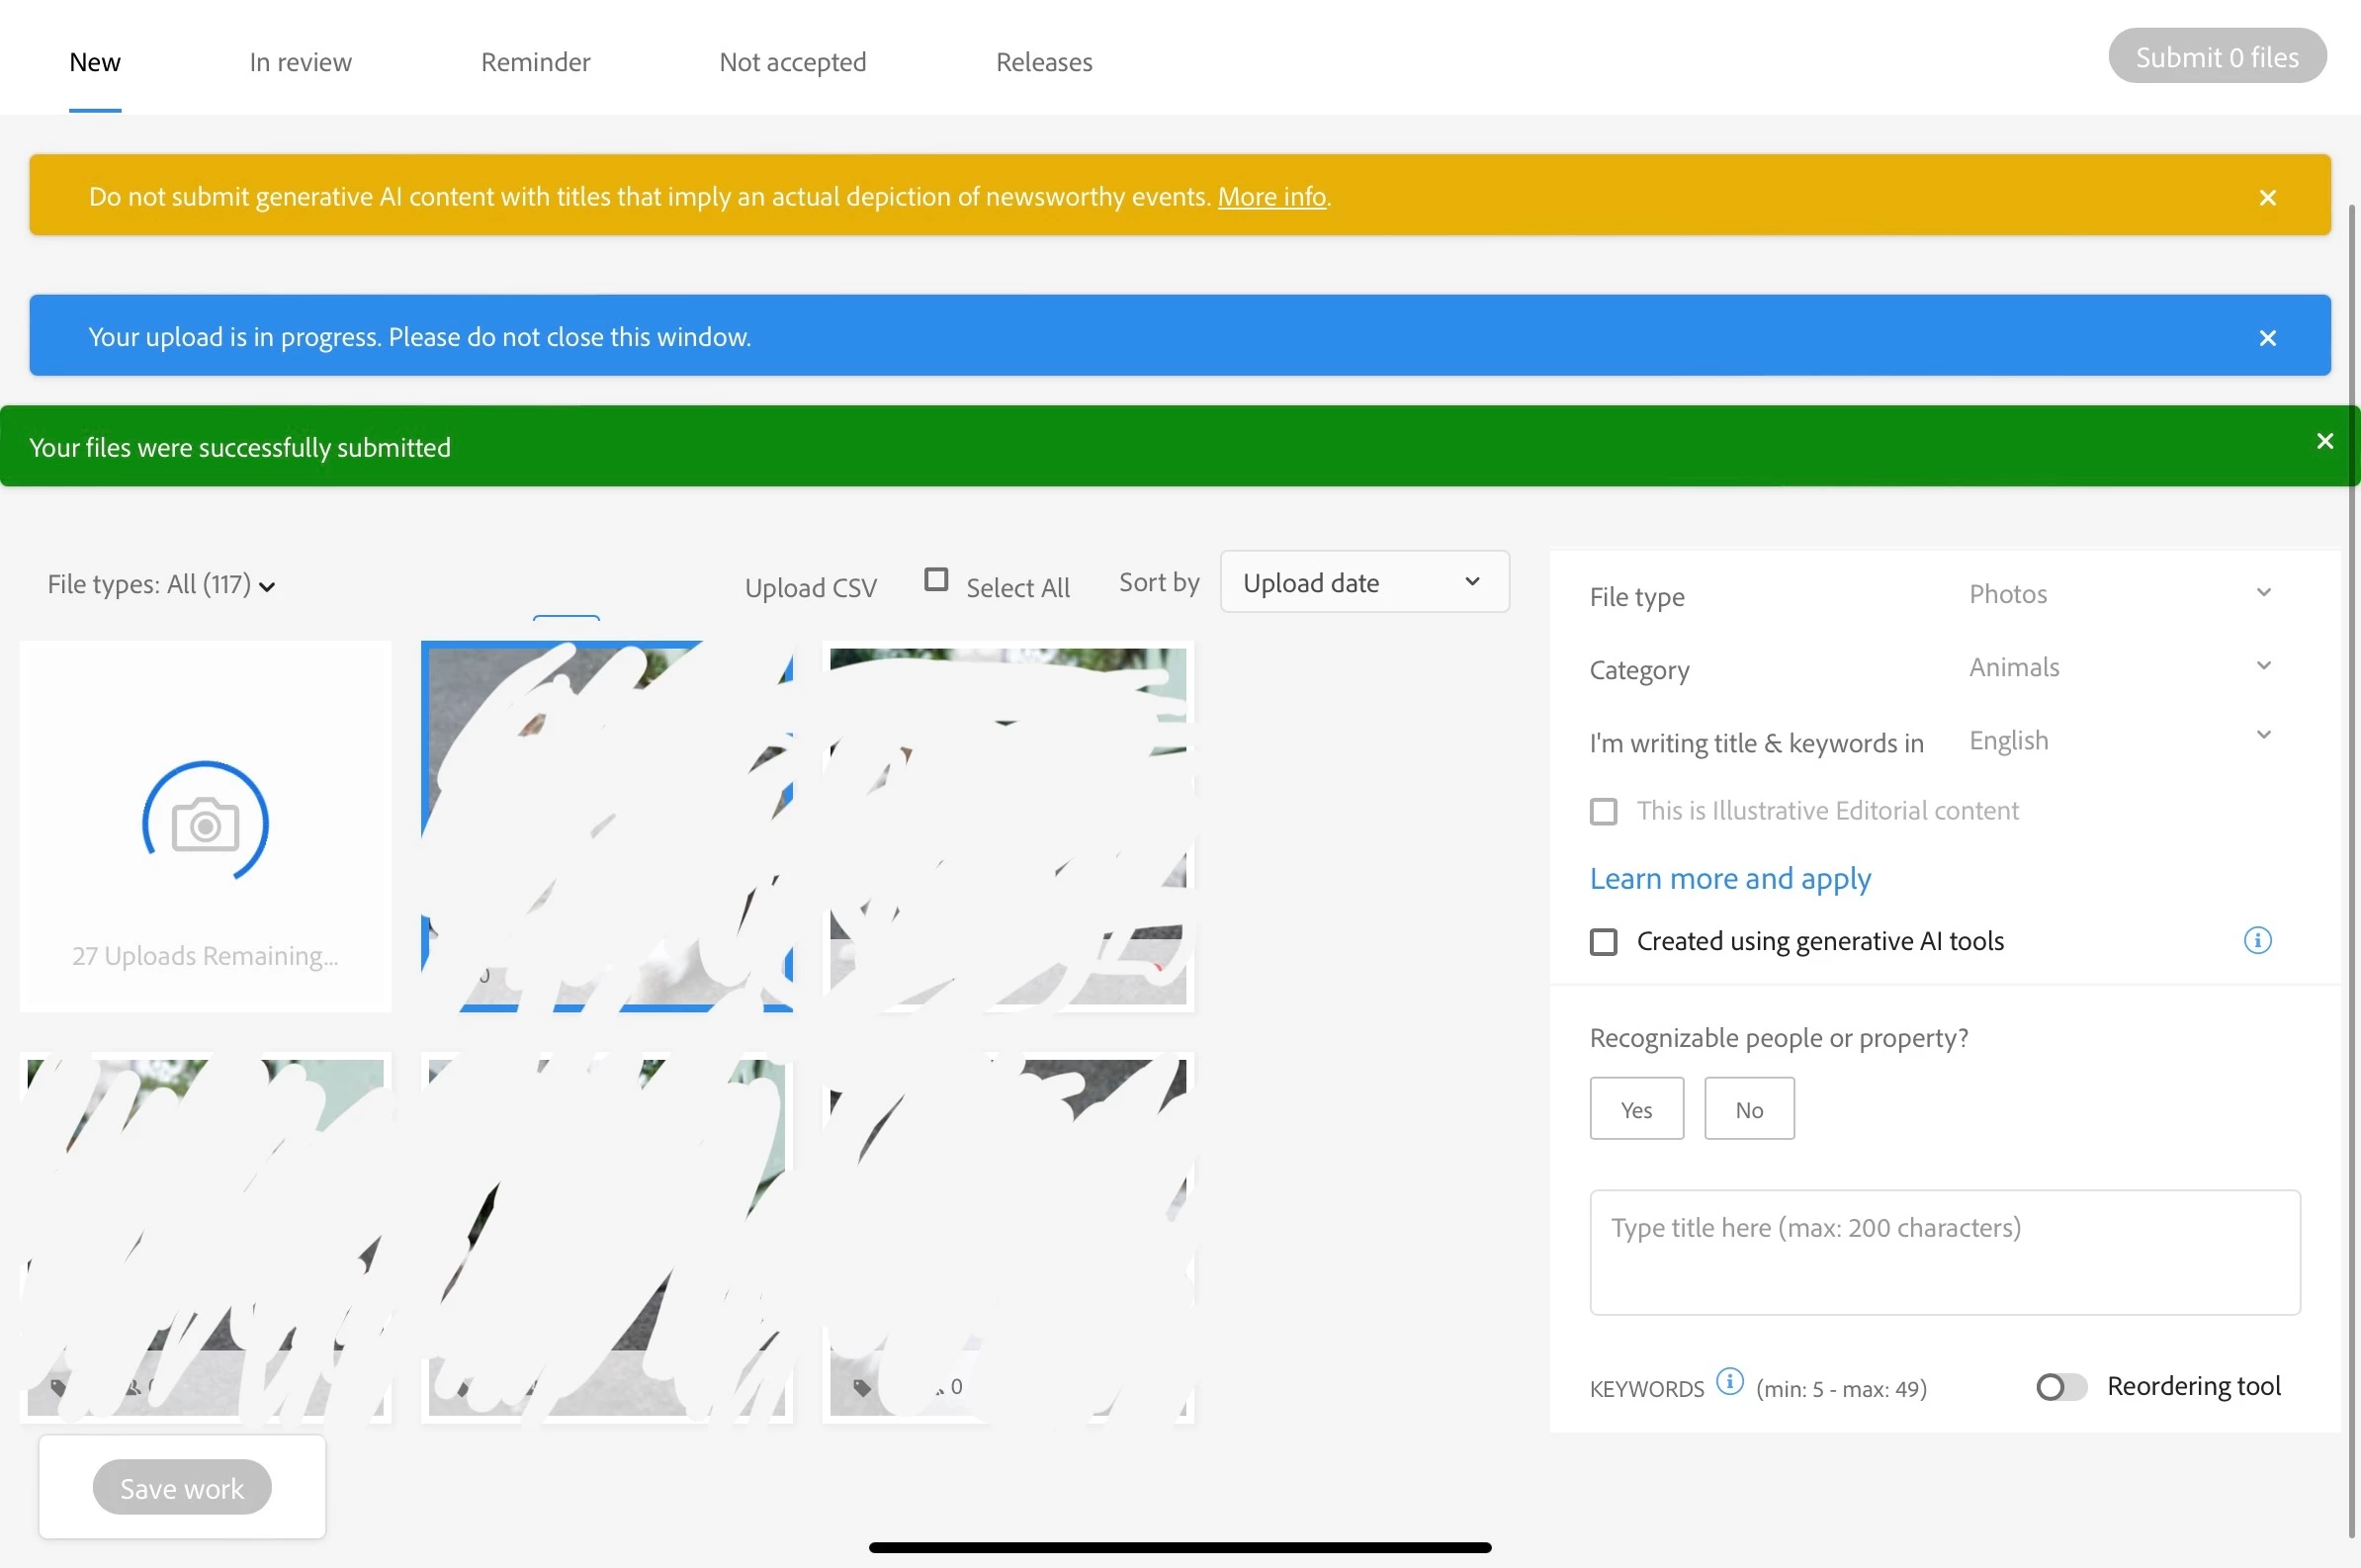Close the blue upload in progress banner

click(x=2267, y=338)
